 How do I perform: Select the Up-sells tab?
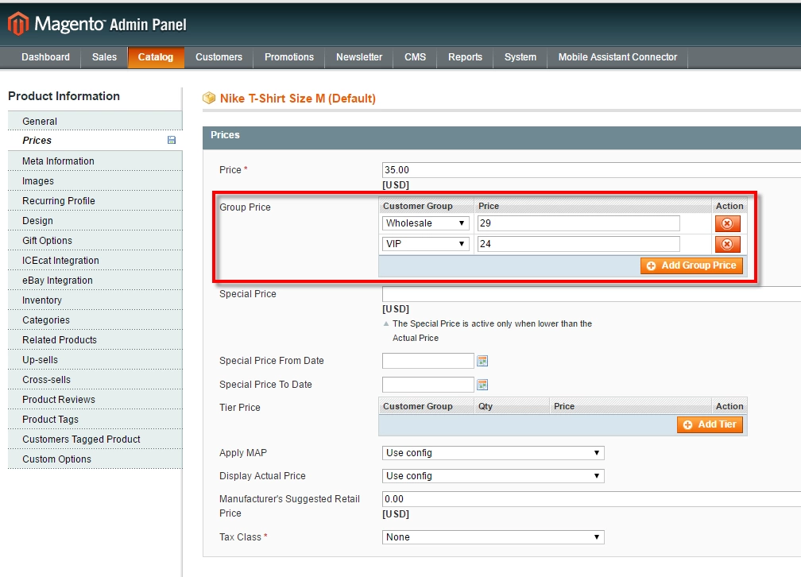pos(95,360)
